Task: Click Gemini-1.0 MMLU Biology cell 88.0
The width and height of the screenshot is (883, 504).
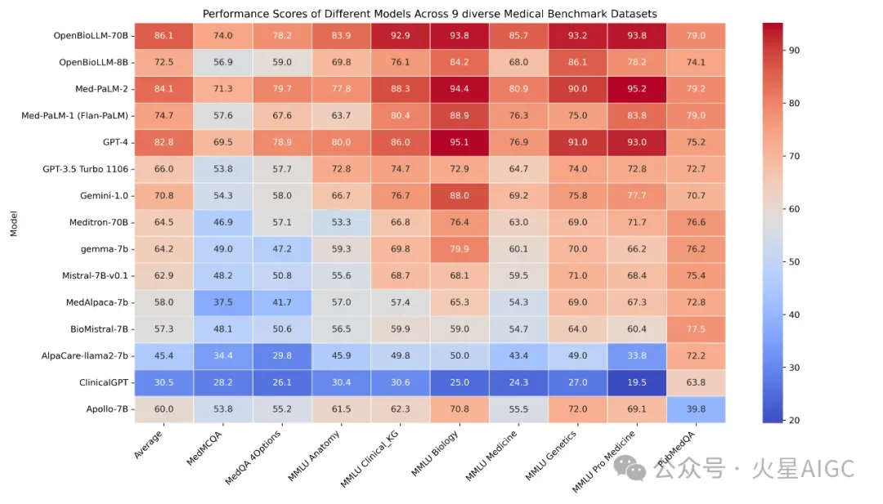Action: pyautogui.click(x=459, y=196)
